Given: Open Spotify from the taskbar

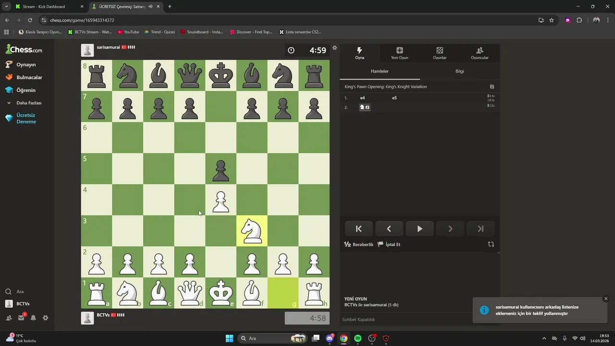Looking at the screenshot, I should (x=357, y=338).
